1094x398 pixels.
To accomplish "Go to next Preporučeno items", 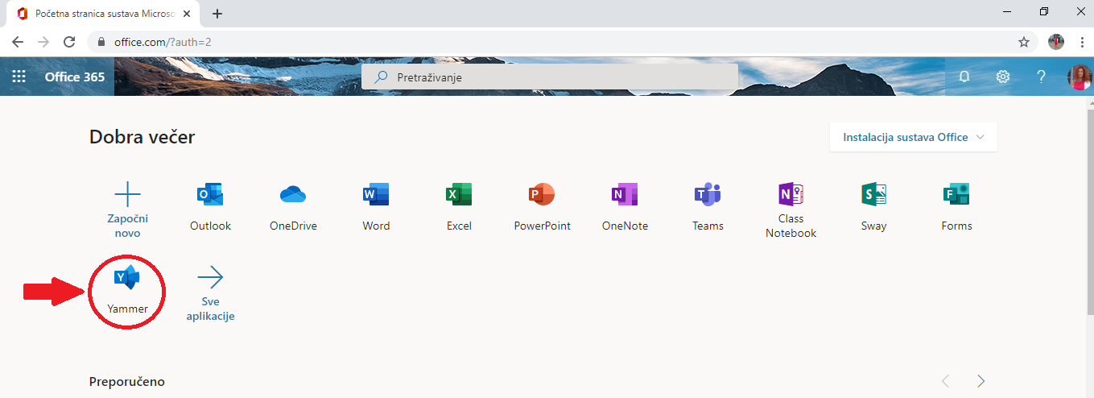I will (980, 381).
